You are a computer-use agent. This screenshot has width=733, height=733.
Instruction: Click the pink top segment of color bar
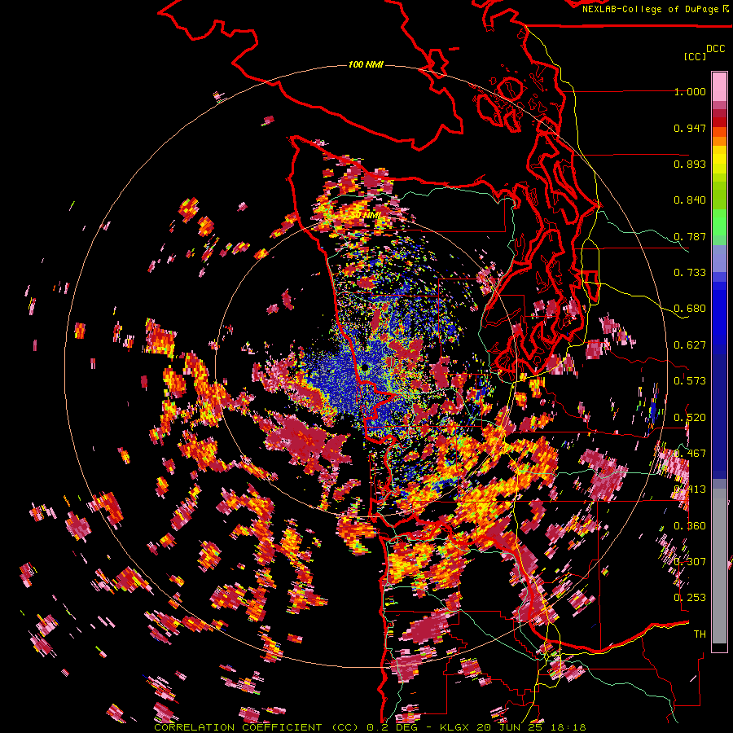tap(719, 86)
